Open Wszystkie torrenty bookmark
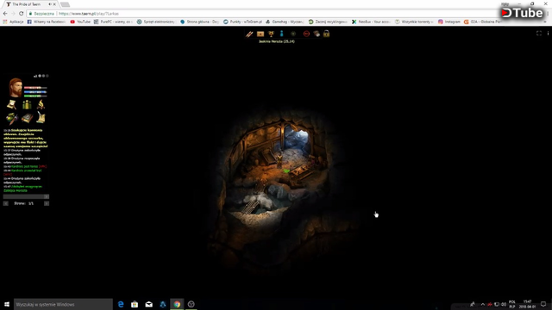Viewport: 552px width, 310px height. pos(414,22)
